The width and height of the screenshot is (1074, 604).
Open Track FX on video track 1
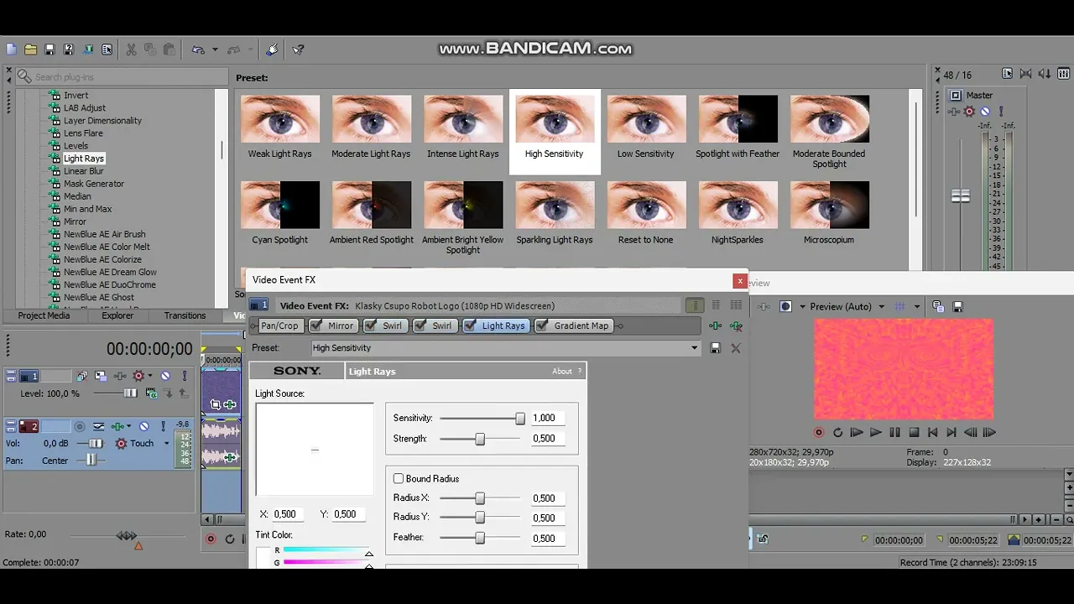[120, 377]
